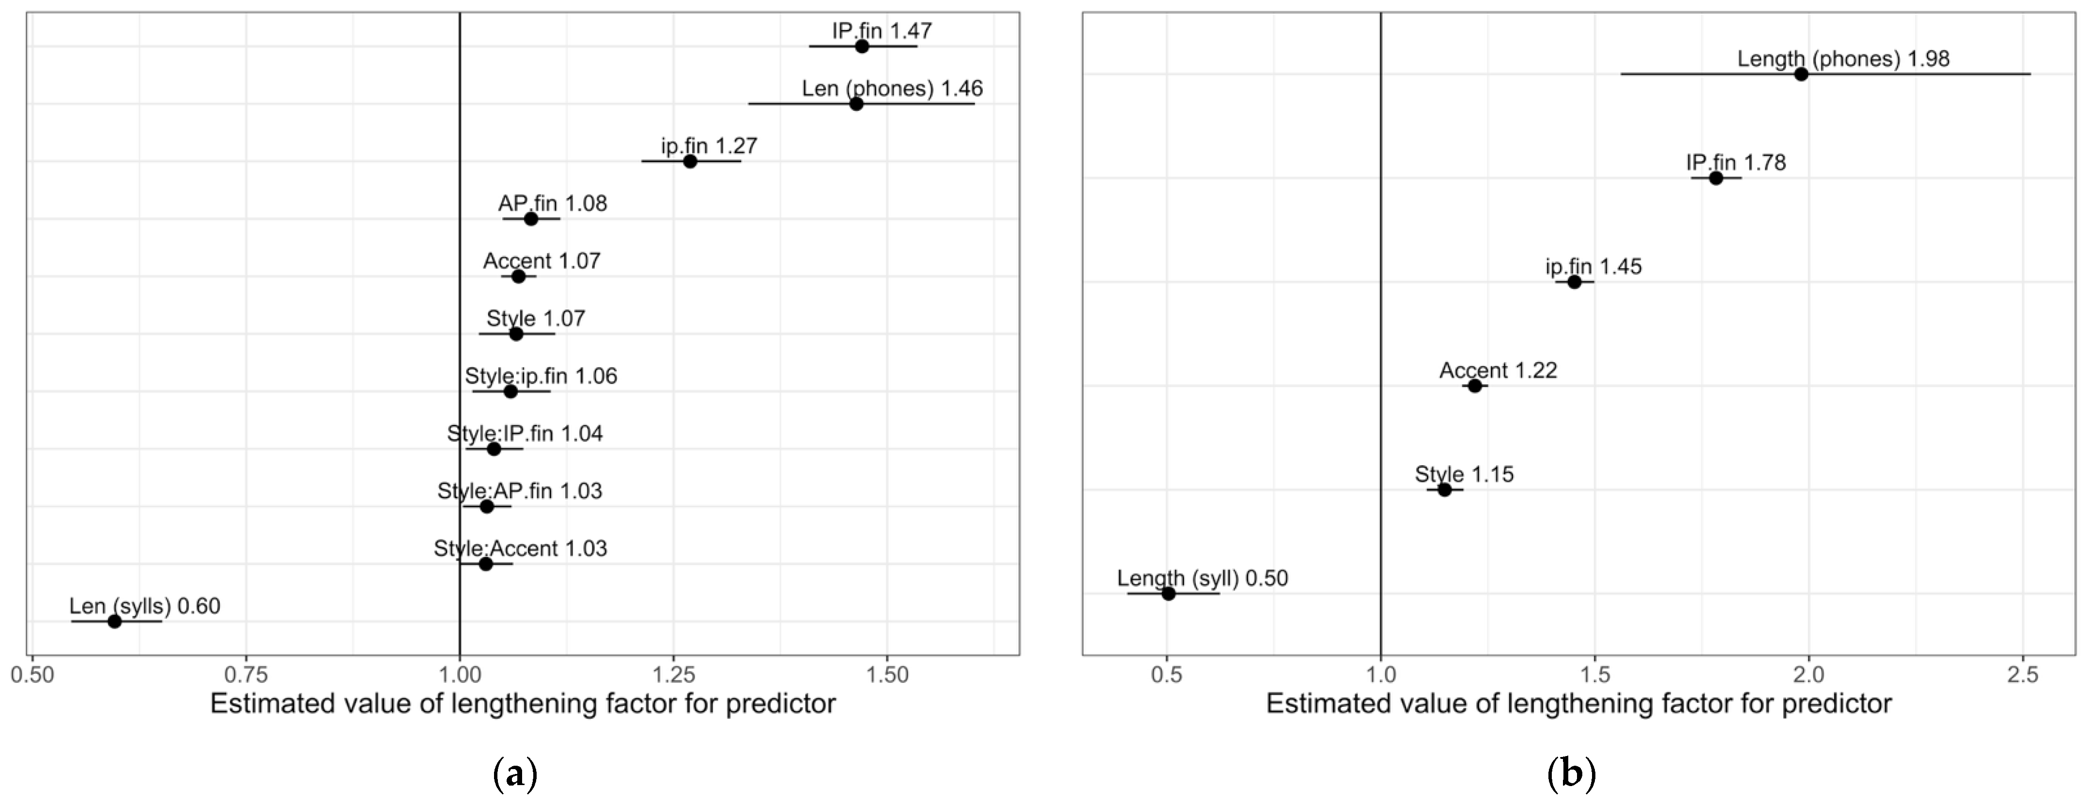The width and height of the screenshot is (2087, 803).
Task: Click the Style 1.15 data point
Action: (1445, 489)
